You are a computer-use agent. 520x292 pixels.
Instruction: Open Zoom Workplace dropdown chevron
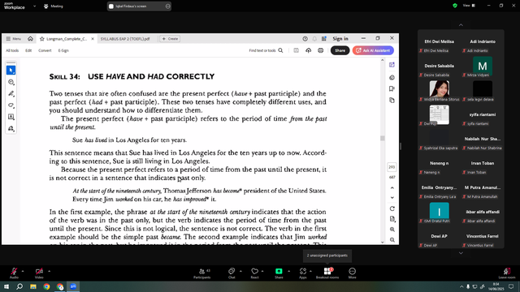coord(34,6)
